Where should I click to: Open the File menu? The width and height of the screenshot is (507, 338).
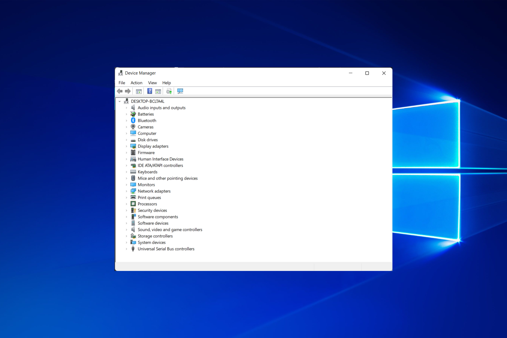(122, 83)
